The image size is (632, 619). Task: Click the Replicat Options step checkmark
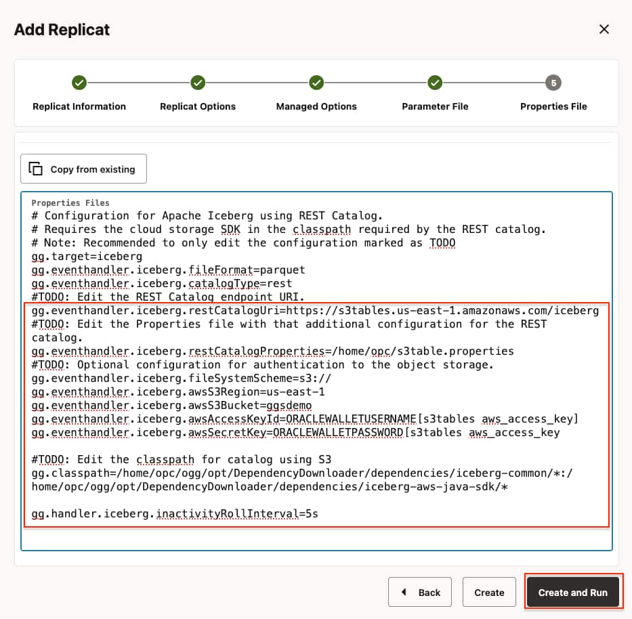pyautogui.click(x=198, y=83)
